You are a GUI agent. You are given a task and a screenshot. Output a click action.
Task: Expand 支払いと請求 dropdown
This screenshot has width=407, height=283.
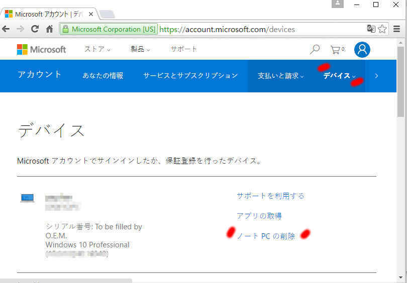(x=280, y=76)
